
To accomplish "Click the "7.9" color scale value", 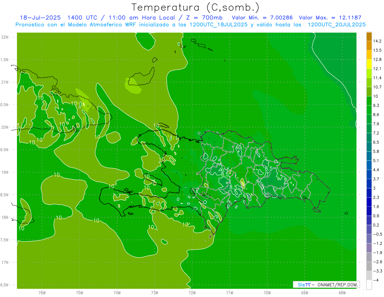I will click(376, 124).
